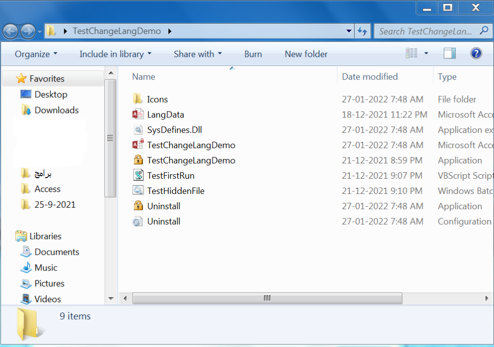Sort files by Date modified column
The height and width of the screenshot is (347, 494).
370,77
